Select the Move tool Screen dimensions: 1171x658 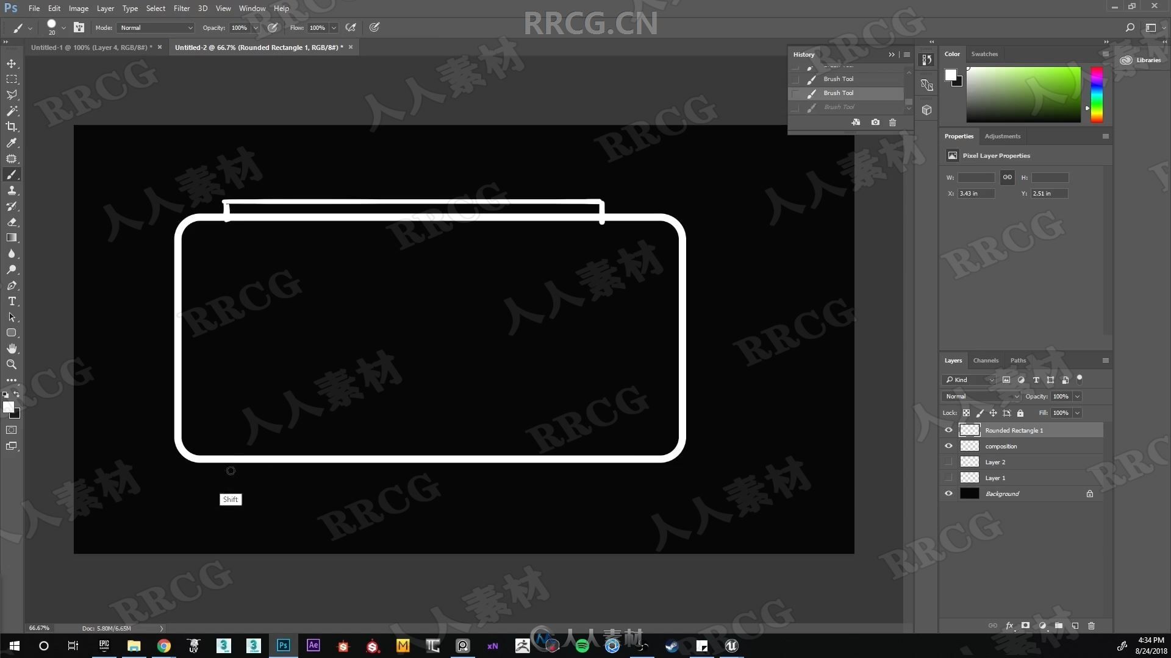tap(11, 63)
